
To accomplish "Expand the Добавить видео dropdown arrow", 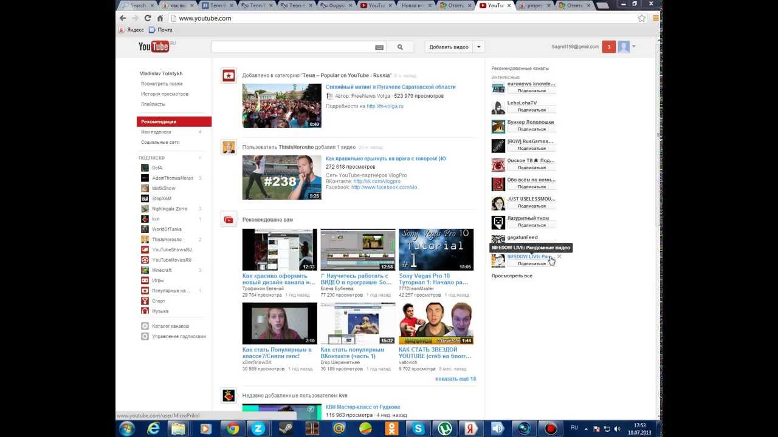I will click(x=478, y=47).
